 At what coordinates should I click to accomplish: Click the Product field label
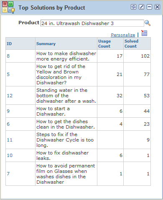click(x=29, y=23)
